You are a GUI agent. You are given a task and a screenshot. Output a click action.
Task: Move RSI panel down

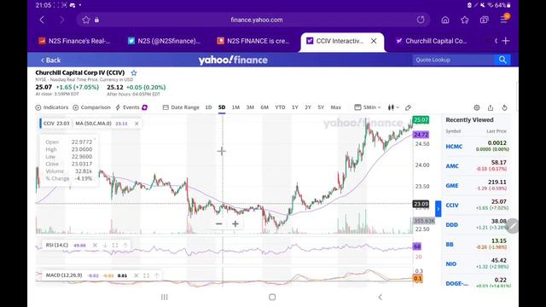[105, 246]
